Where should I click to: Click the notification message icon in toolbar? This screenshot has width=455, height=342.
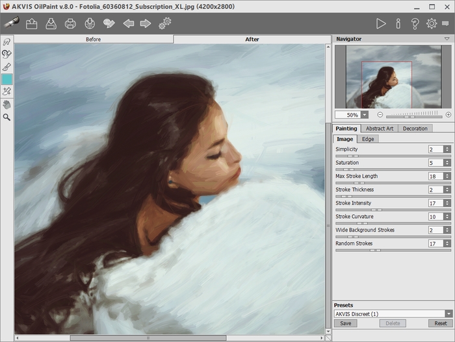[445, 23]
